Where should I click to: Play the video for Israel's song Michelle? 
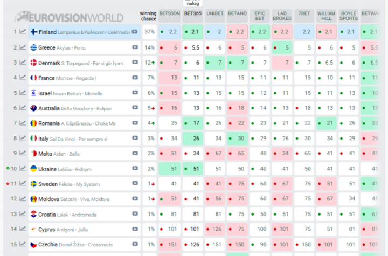point(135,93)
